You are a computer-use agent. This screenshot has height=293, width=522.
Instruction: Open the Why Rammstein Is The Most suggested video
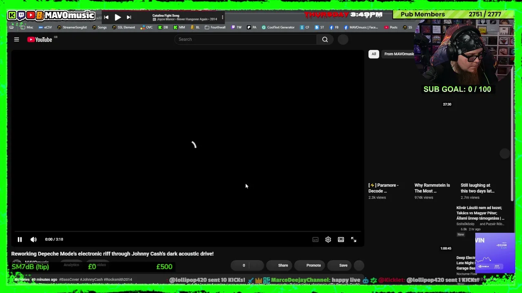point(432,188)
